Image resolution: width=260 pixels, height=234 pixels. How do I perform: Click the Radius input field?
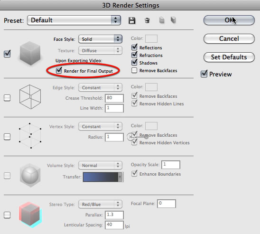pos(114,137)
